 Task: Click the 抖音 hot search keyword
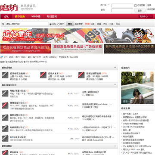(112, 24)
